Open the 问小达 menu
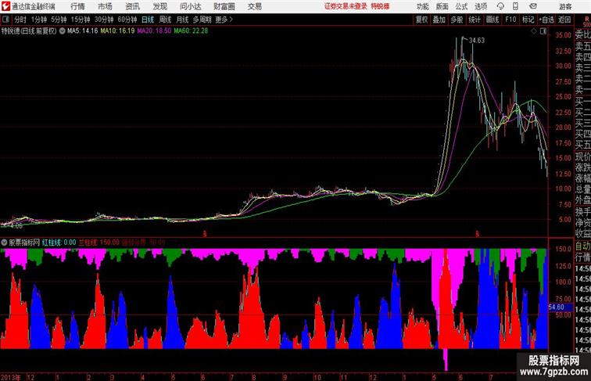This screenshot has height=381, width=591. point(190,6)
